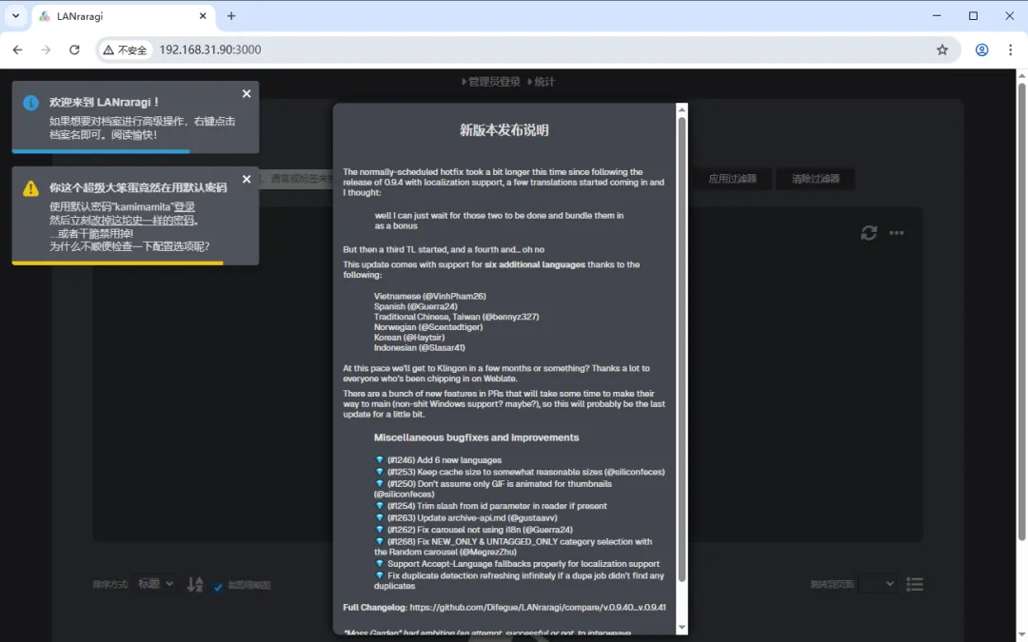Click the browser reload icon
1028x642 pixels.
click(x=74, y=49)
